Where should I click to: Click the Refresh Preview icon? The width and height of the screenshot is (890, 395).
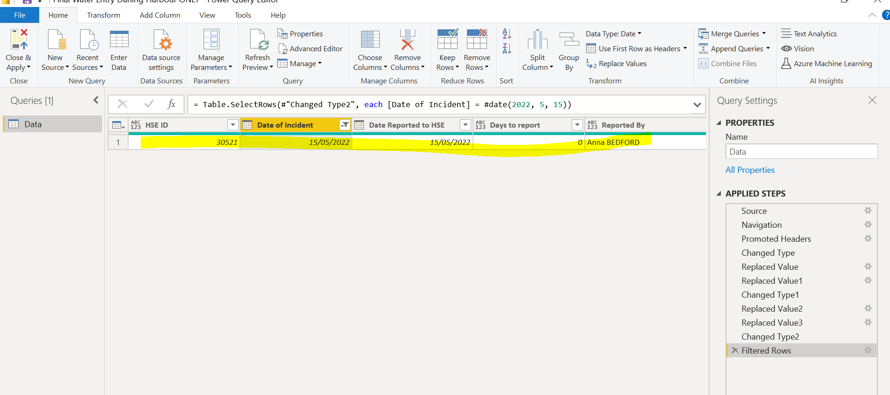coord(258,40)
